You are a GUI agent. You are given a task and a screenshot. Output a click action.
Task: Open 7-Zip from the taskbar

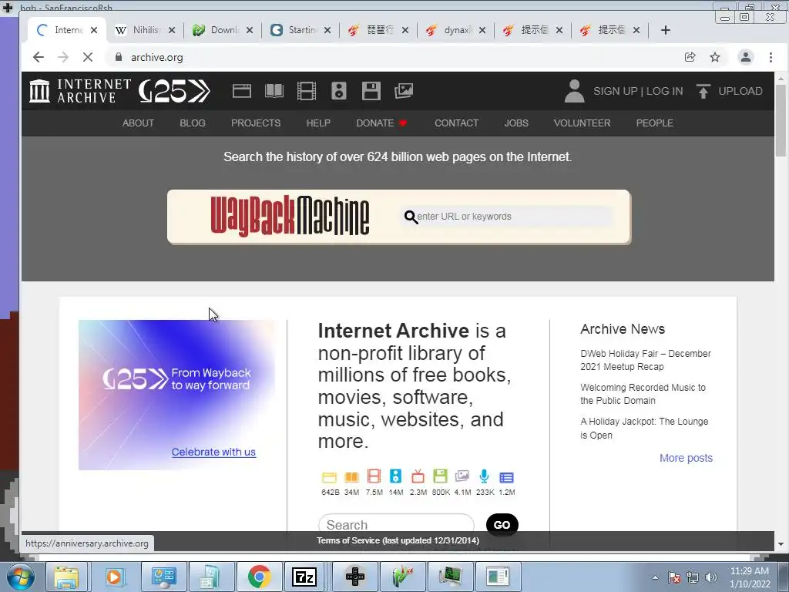[x=304, y=577]
